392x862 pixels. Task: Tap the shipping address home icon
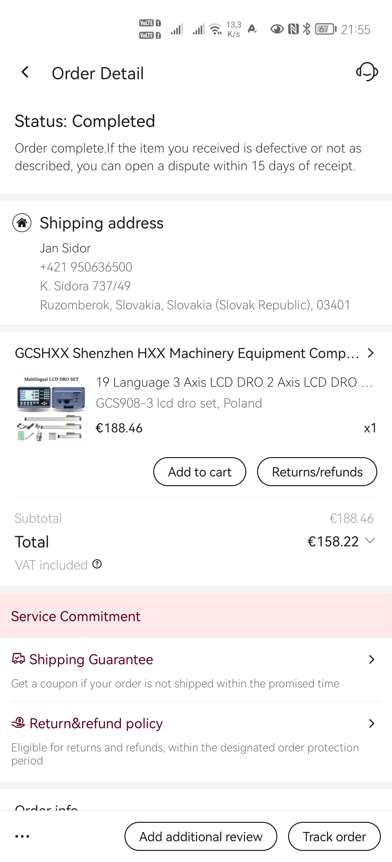22,223
